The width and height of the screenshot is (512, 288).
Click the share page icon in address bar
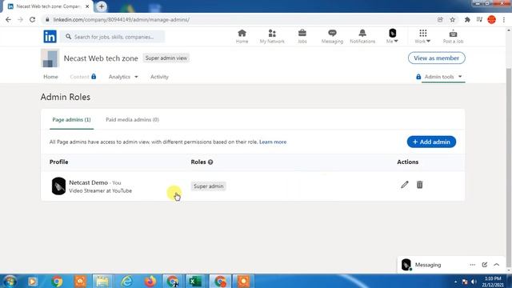(440, 19)
